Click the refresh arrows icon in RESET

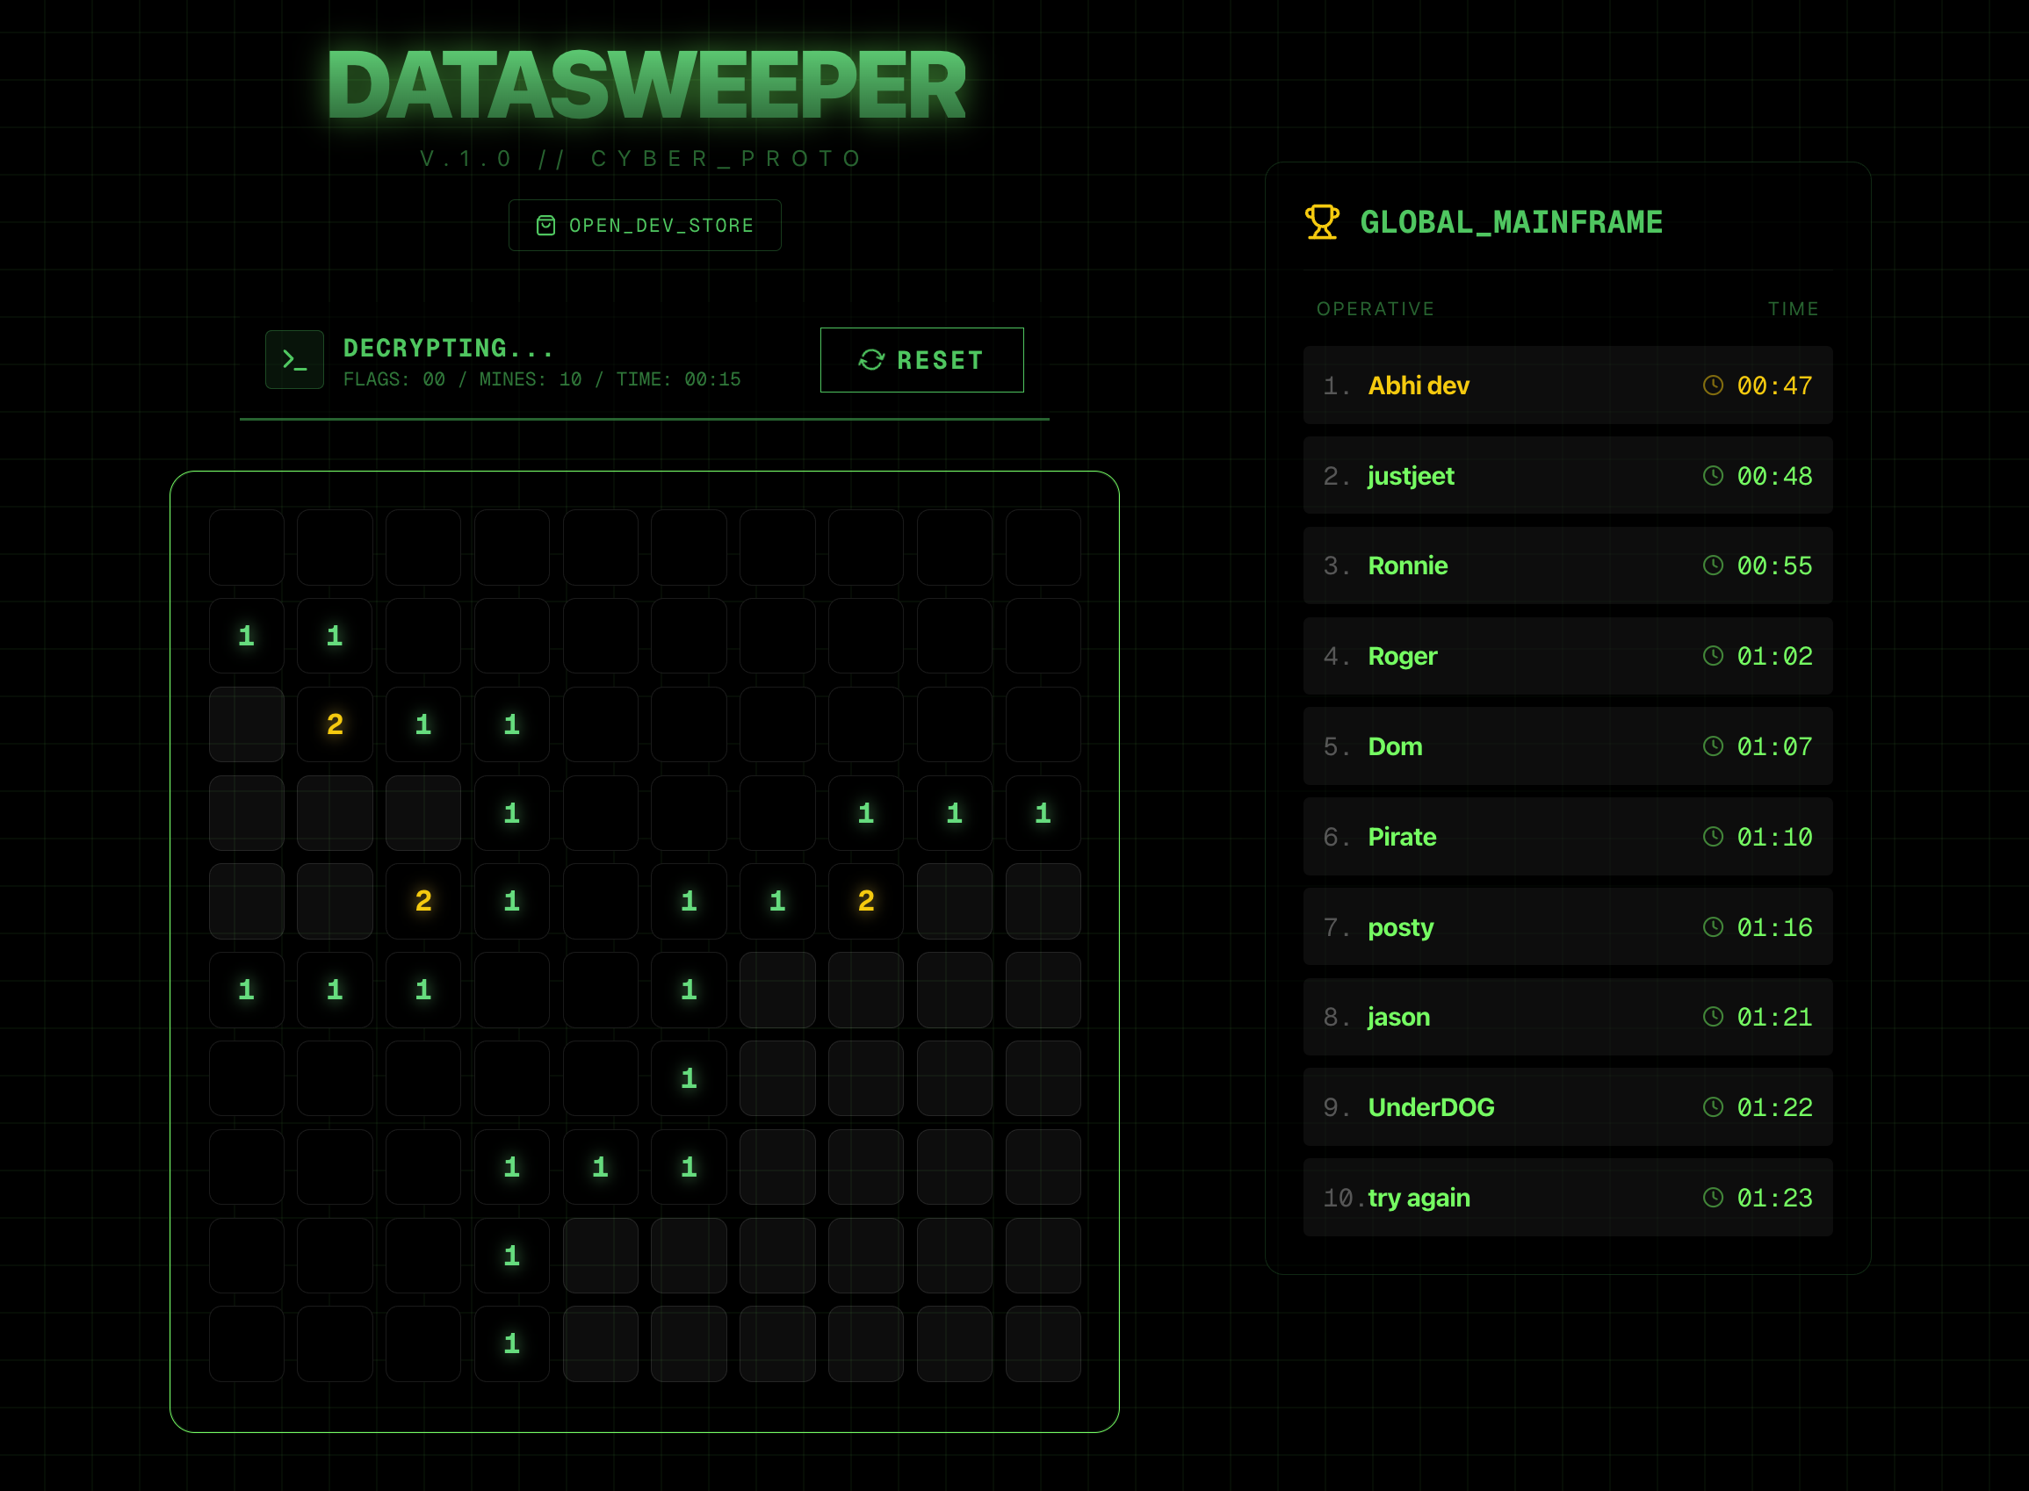[871, 360]
